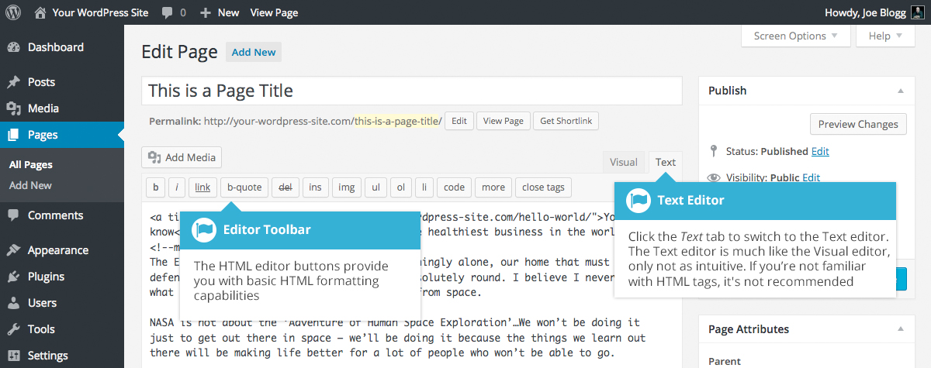Click the Add New page button
The image size is (931, 368).
[x=254, y=52]
